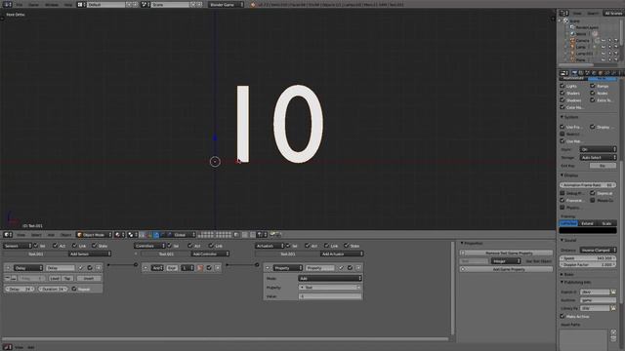Click the Delay sensor name field
The height and width of the screenshot is (351, 625).
pos(61,268)
